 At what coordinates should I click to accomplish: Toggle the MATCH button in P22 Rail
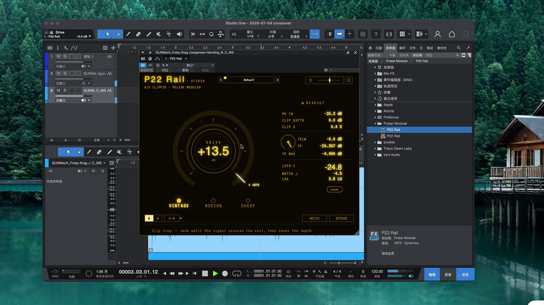(x=314, y=218)
